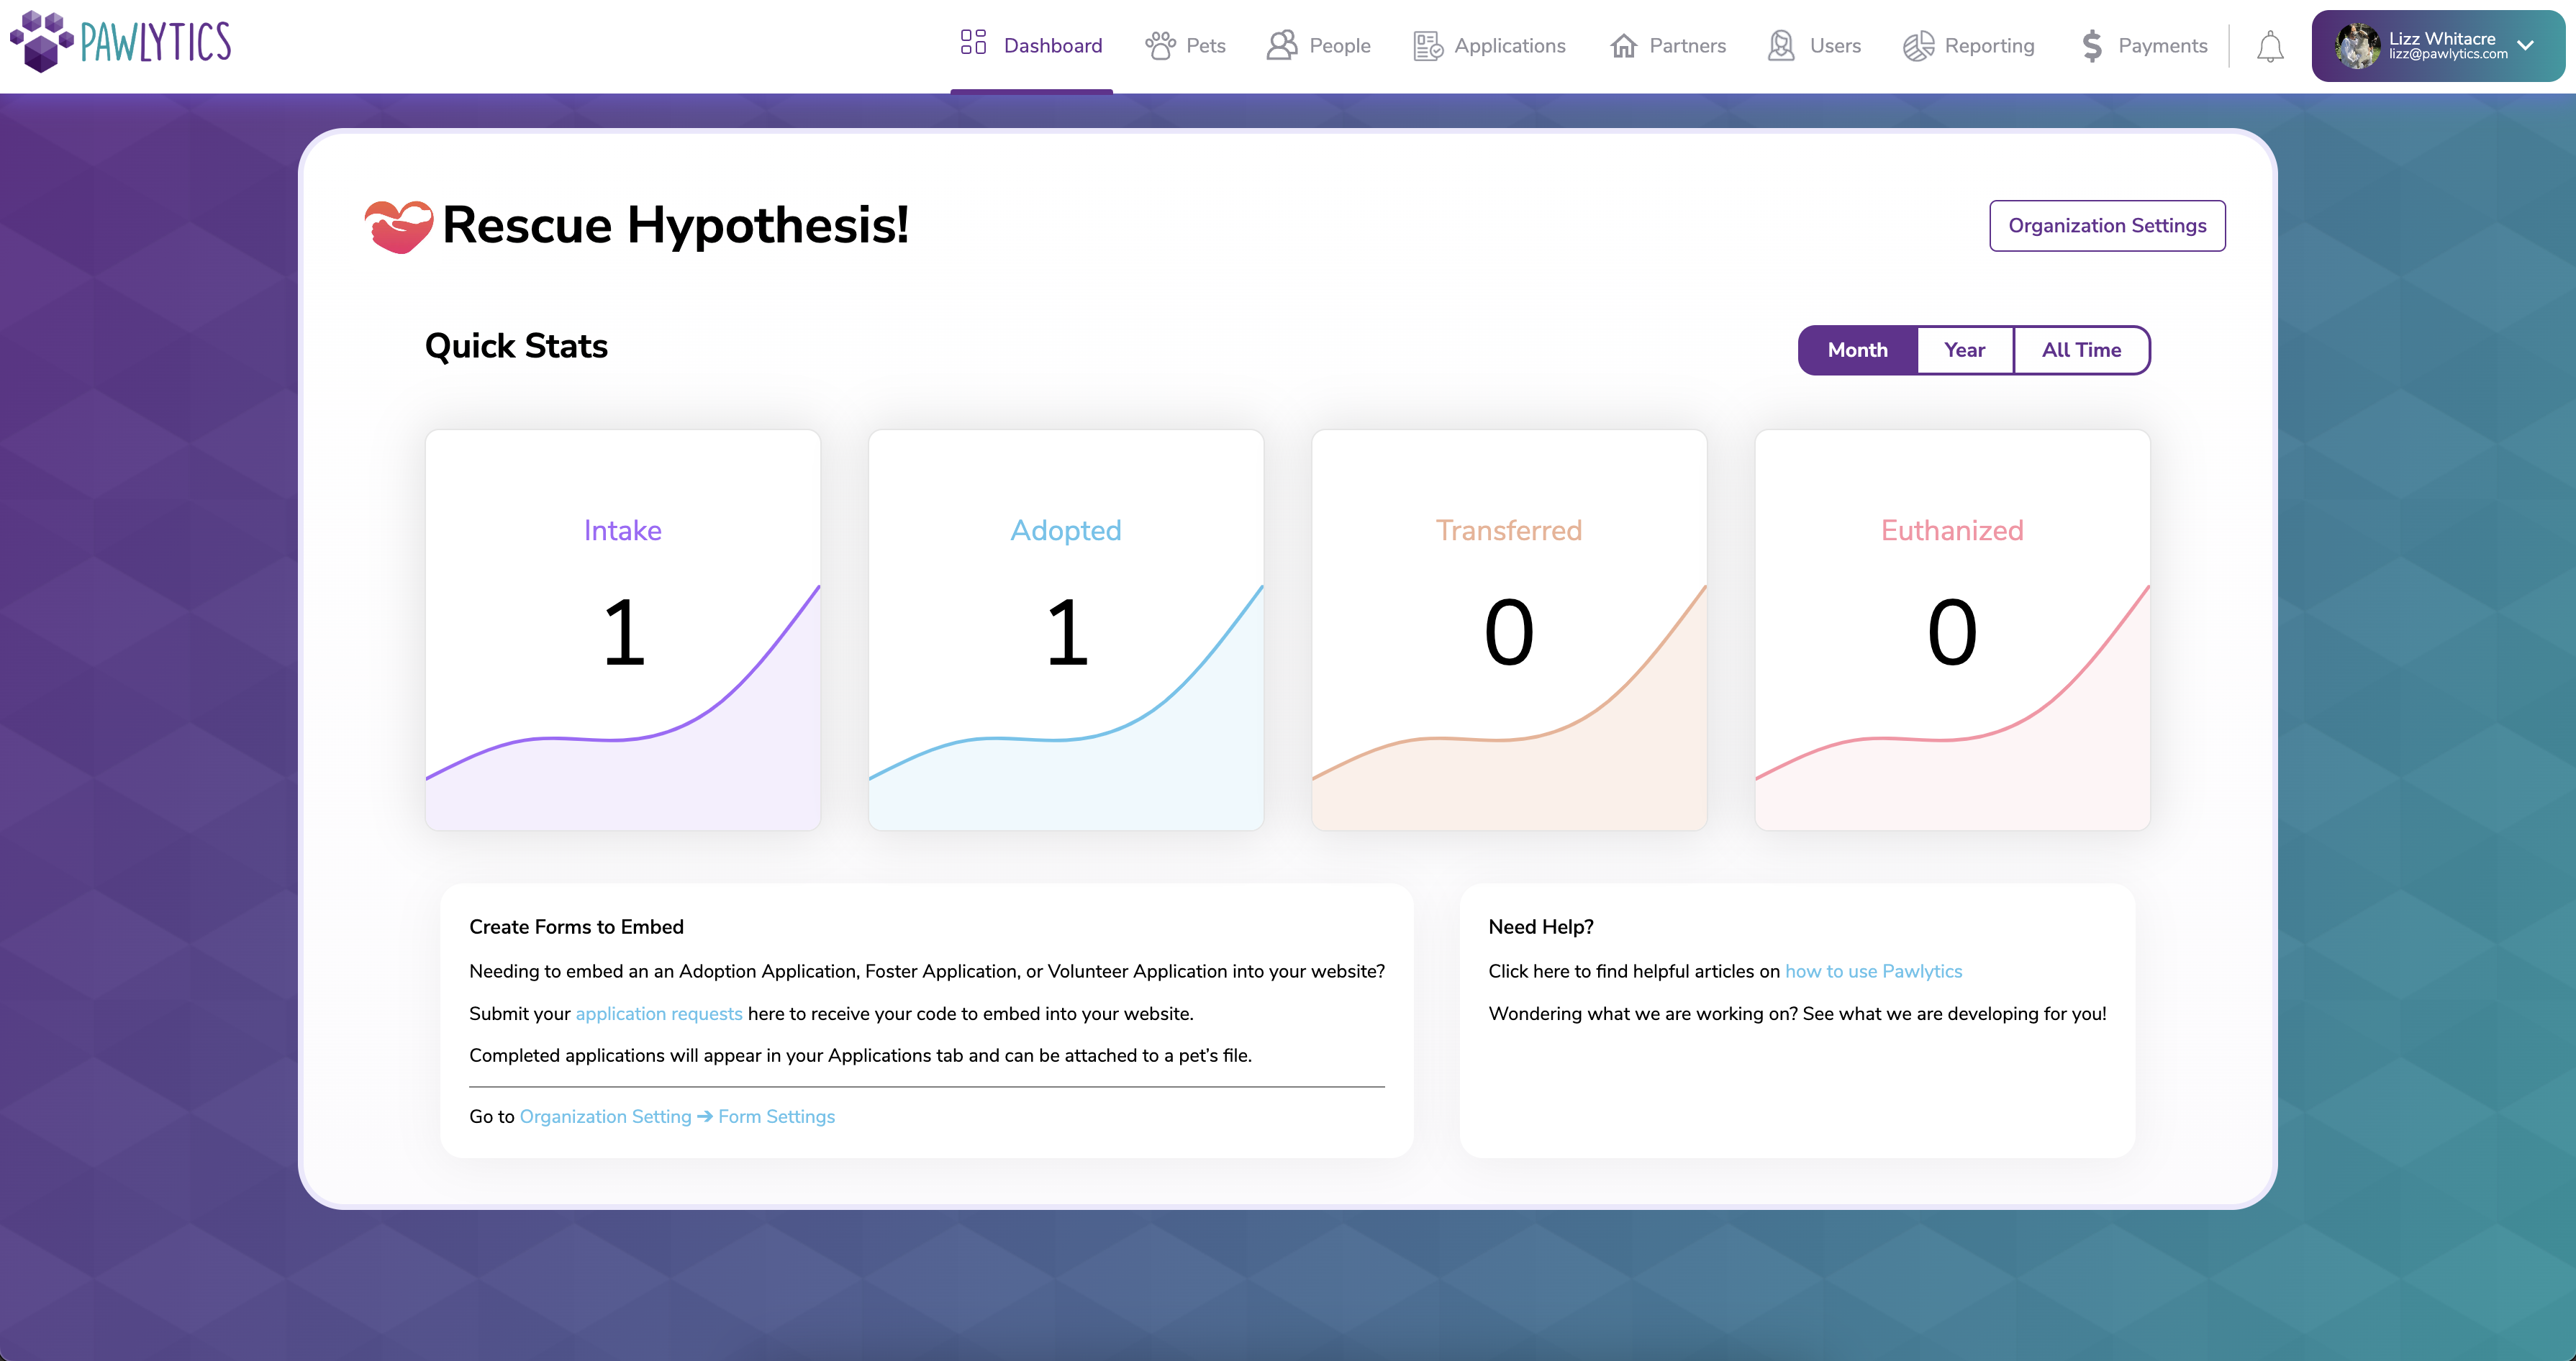This screenshot has width=2576, height=1361.
Task: Click the Pawlytics logo
Action: (120, 43)
